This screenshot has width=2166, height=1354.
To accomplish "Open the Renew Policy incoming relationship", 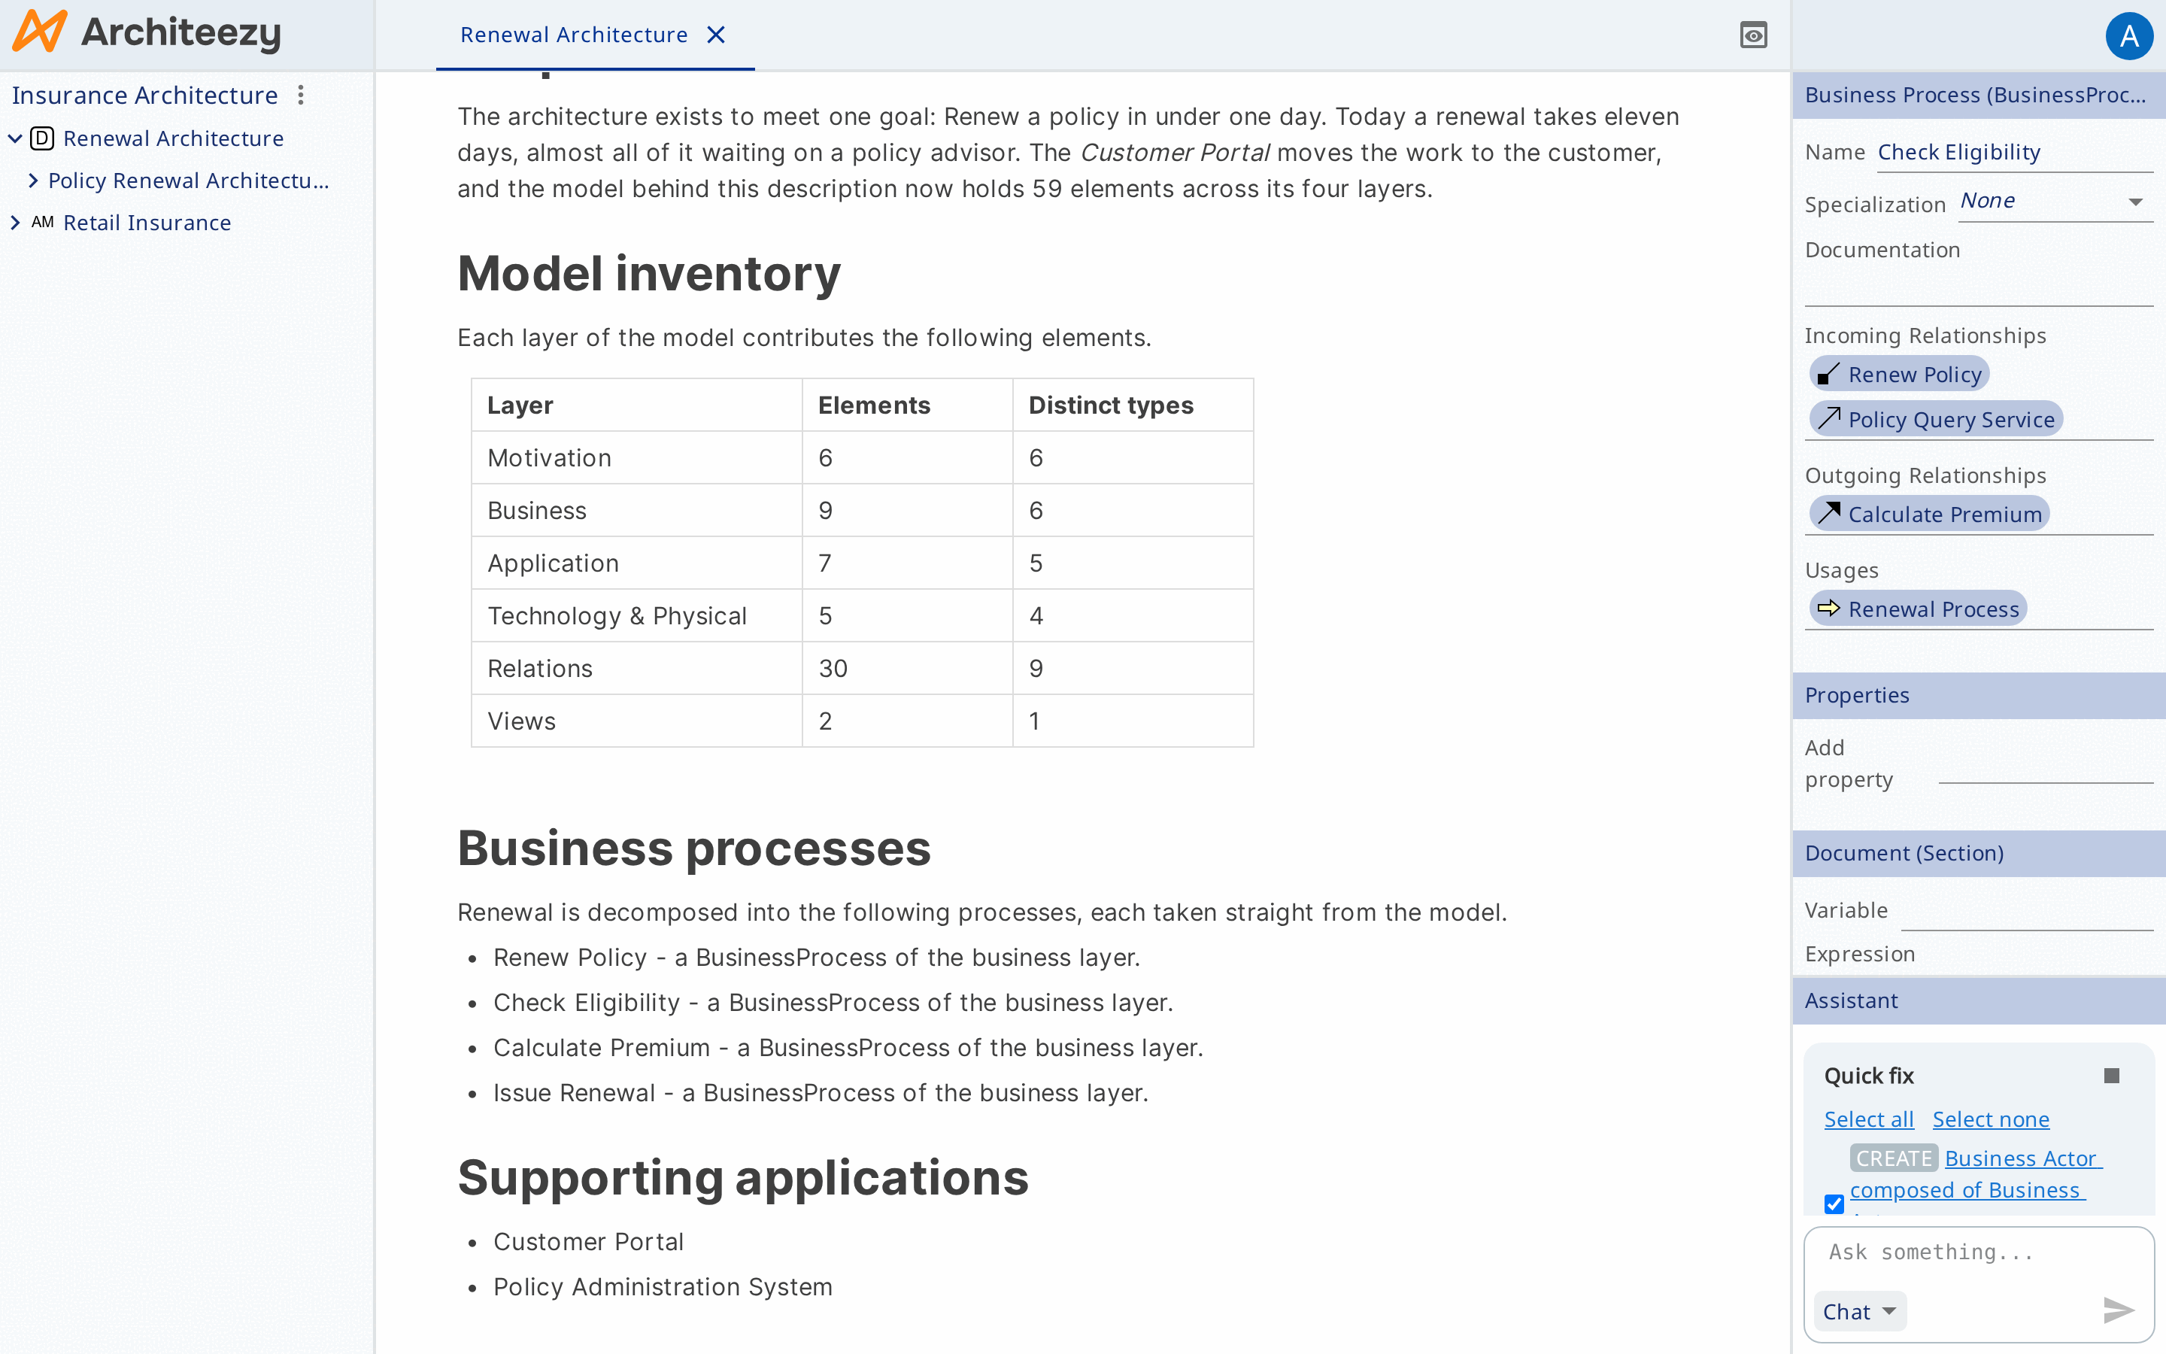I will pos(1899,373).
